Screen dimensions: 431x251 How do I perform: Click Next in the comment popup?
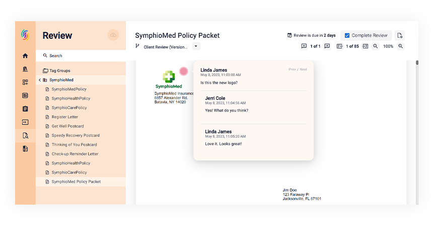click(304, 70)
